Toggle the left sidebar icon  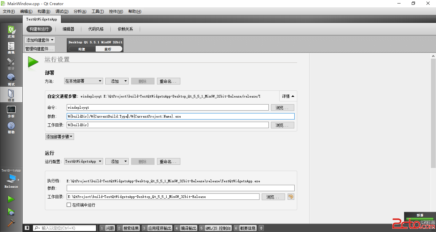click(x=27, y=228)
